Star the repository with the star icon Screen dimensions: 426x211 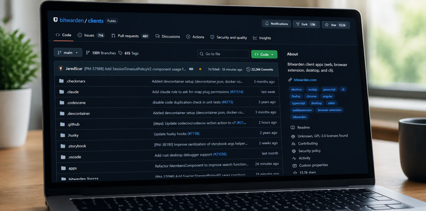click(327, 25)
